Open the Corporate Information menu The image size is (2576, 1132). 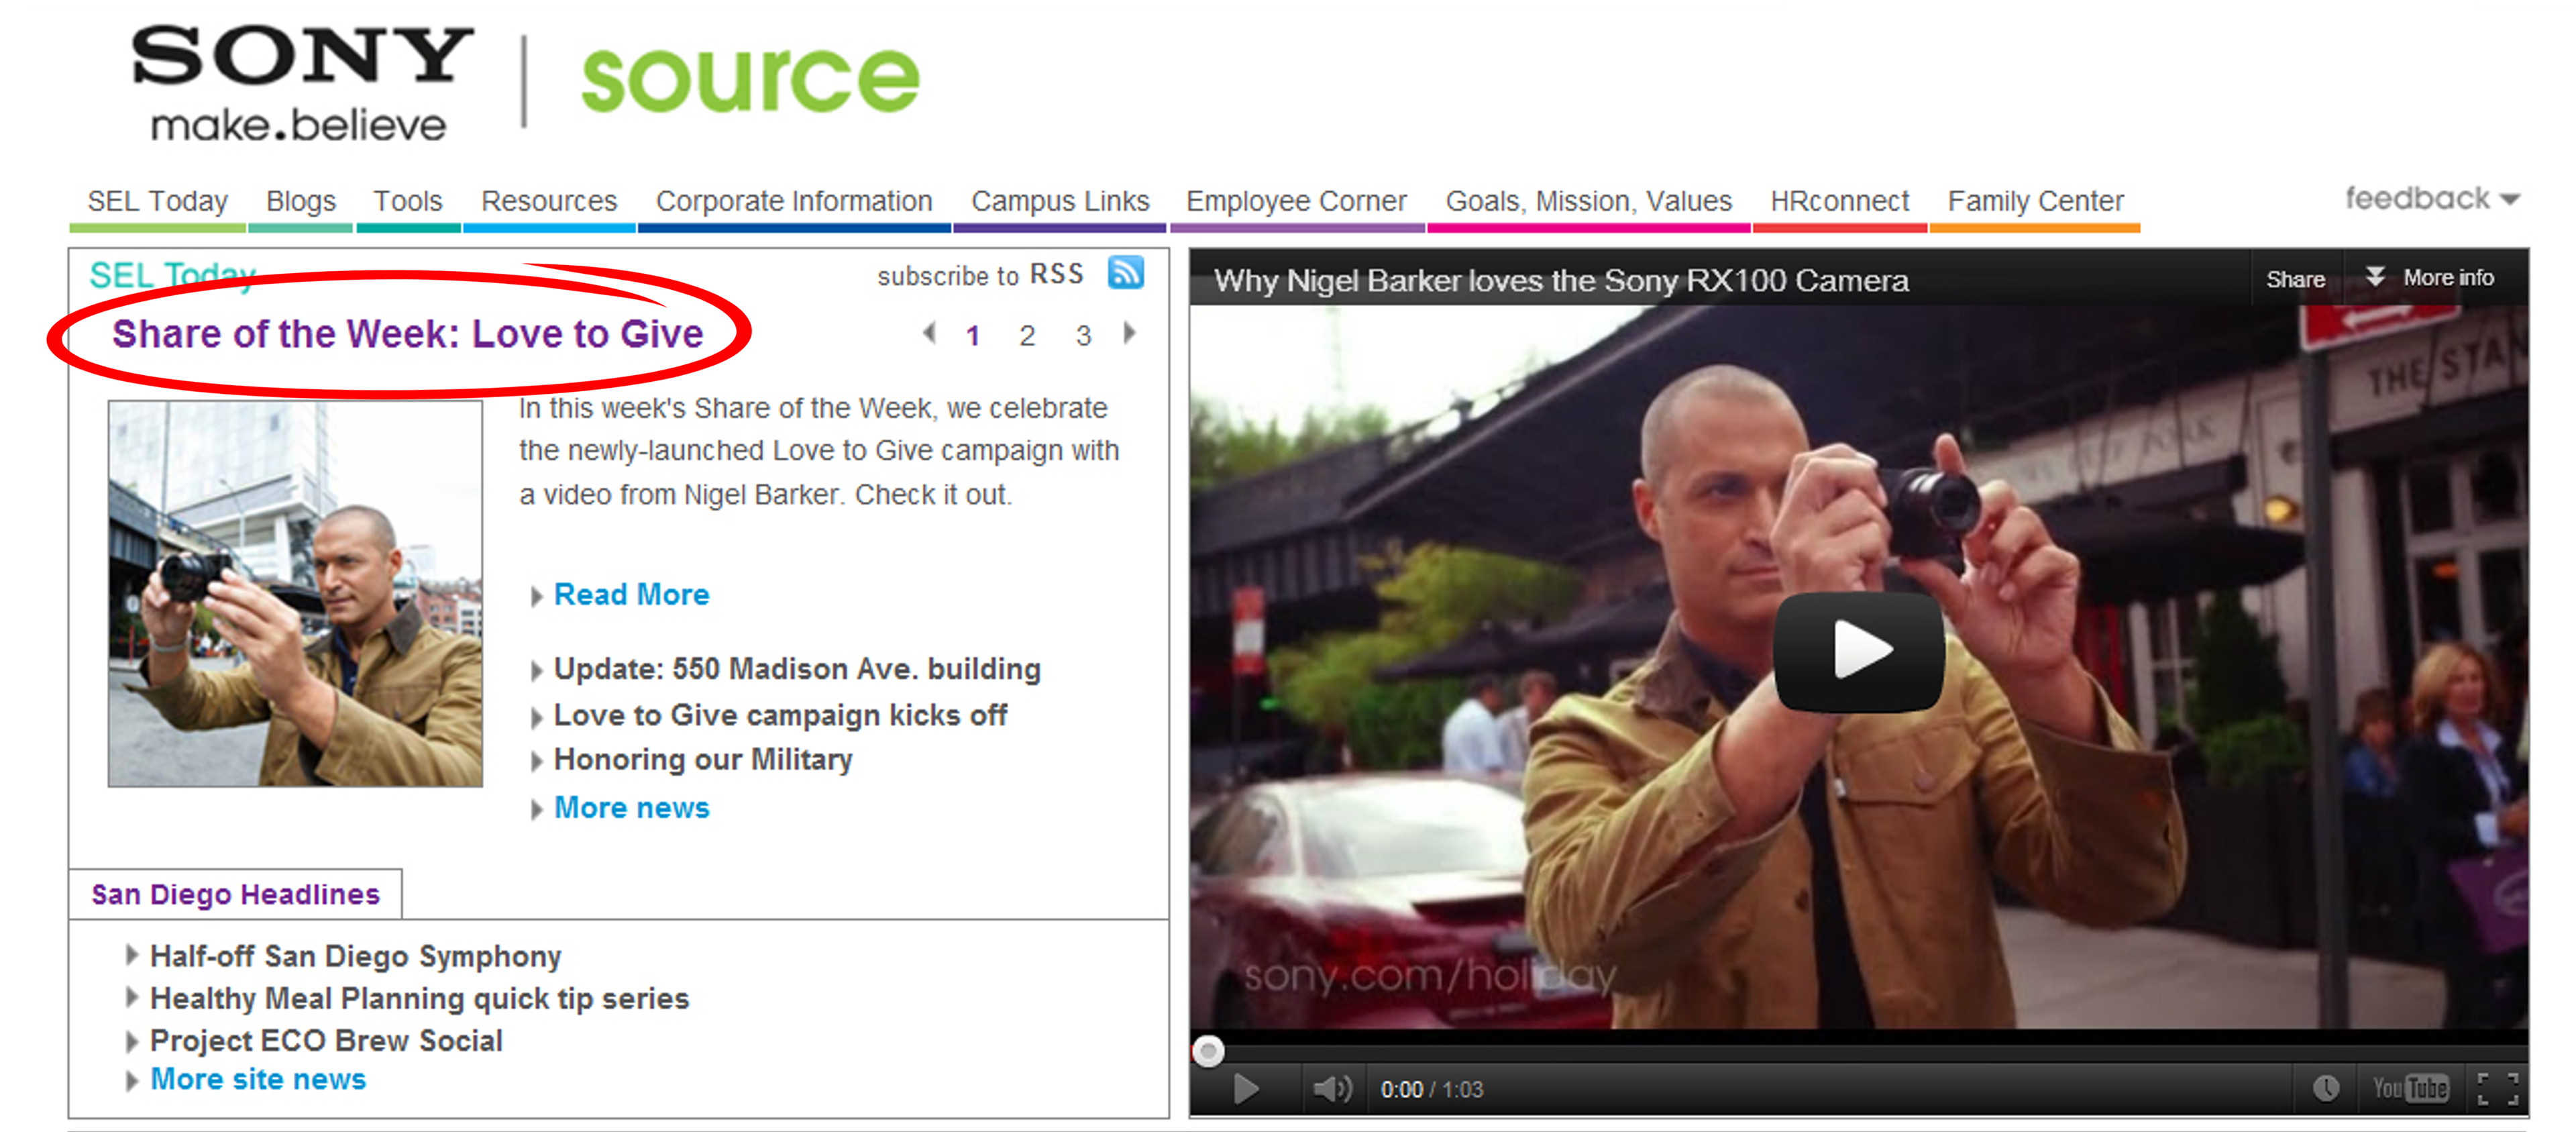pyautogui.click(x=794, y=202)
